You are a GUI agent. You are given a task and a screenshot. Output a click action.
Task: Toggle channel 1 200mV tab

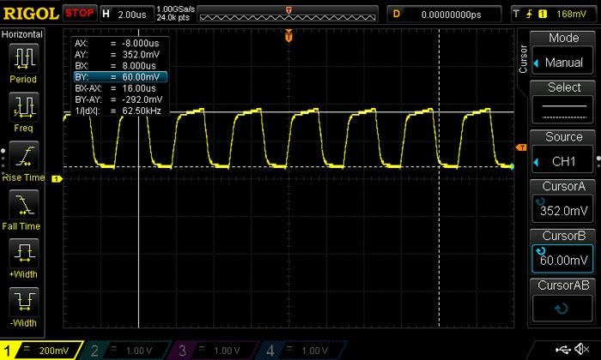point(40,350)
